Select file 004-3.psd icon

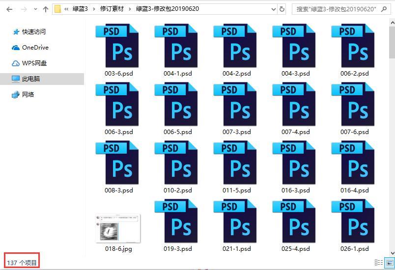click(294, 45)
